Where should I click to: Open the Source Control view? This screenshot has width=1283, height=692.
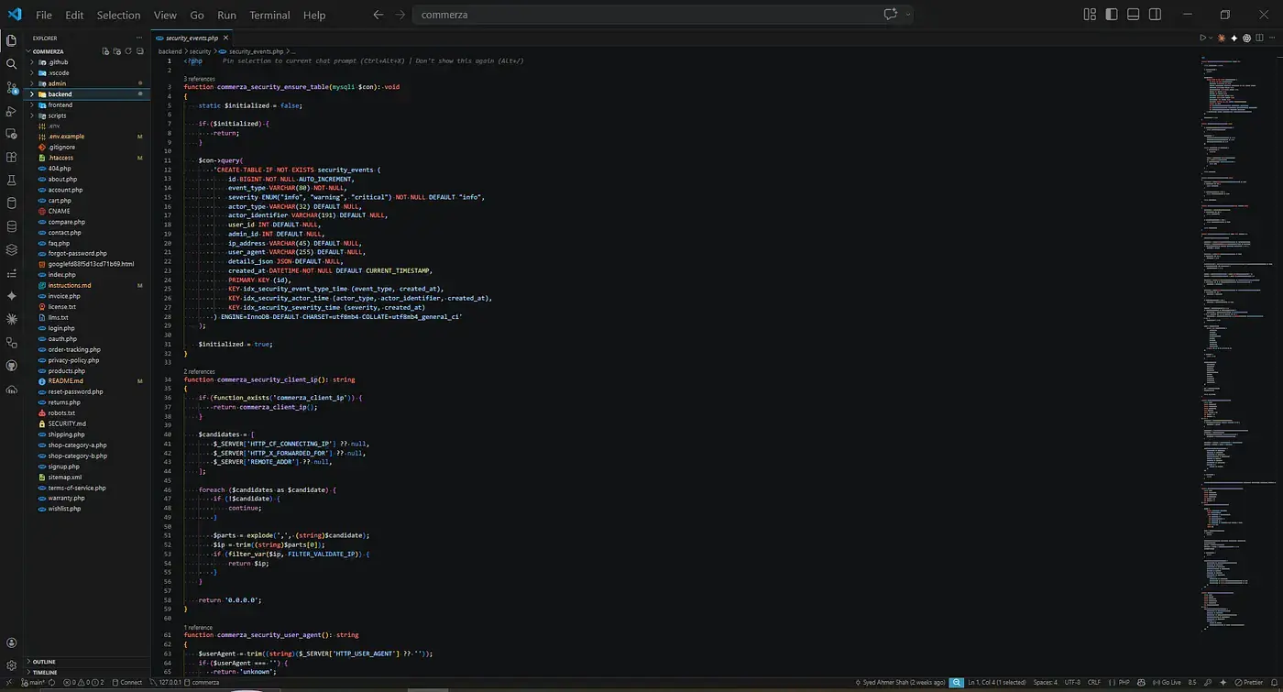(x=11, y=88)
